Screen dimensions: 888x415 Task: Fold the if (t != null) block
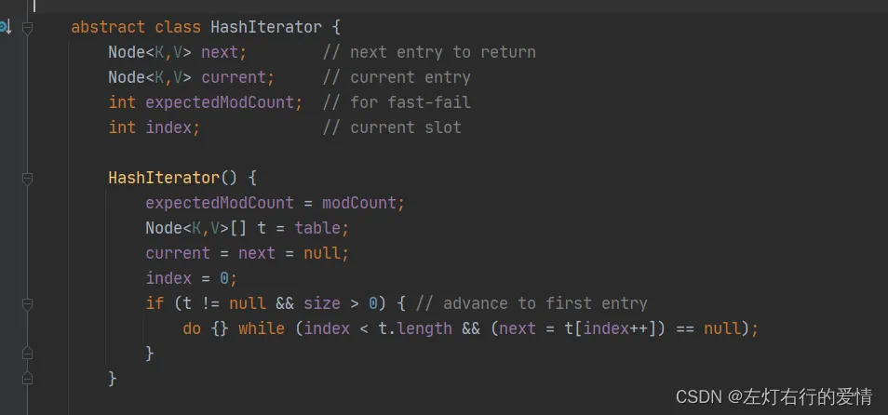coord(27,304)
